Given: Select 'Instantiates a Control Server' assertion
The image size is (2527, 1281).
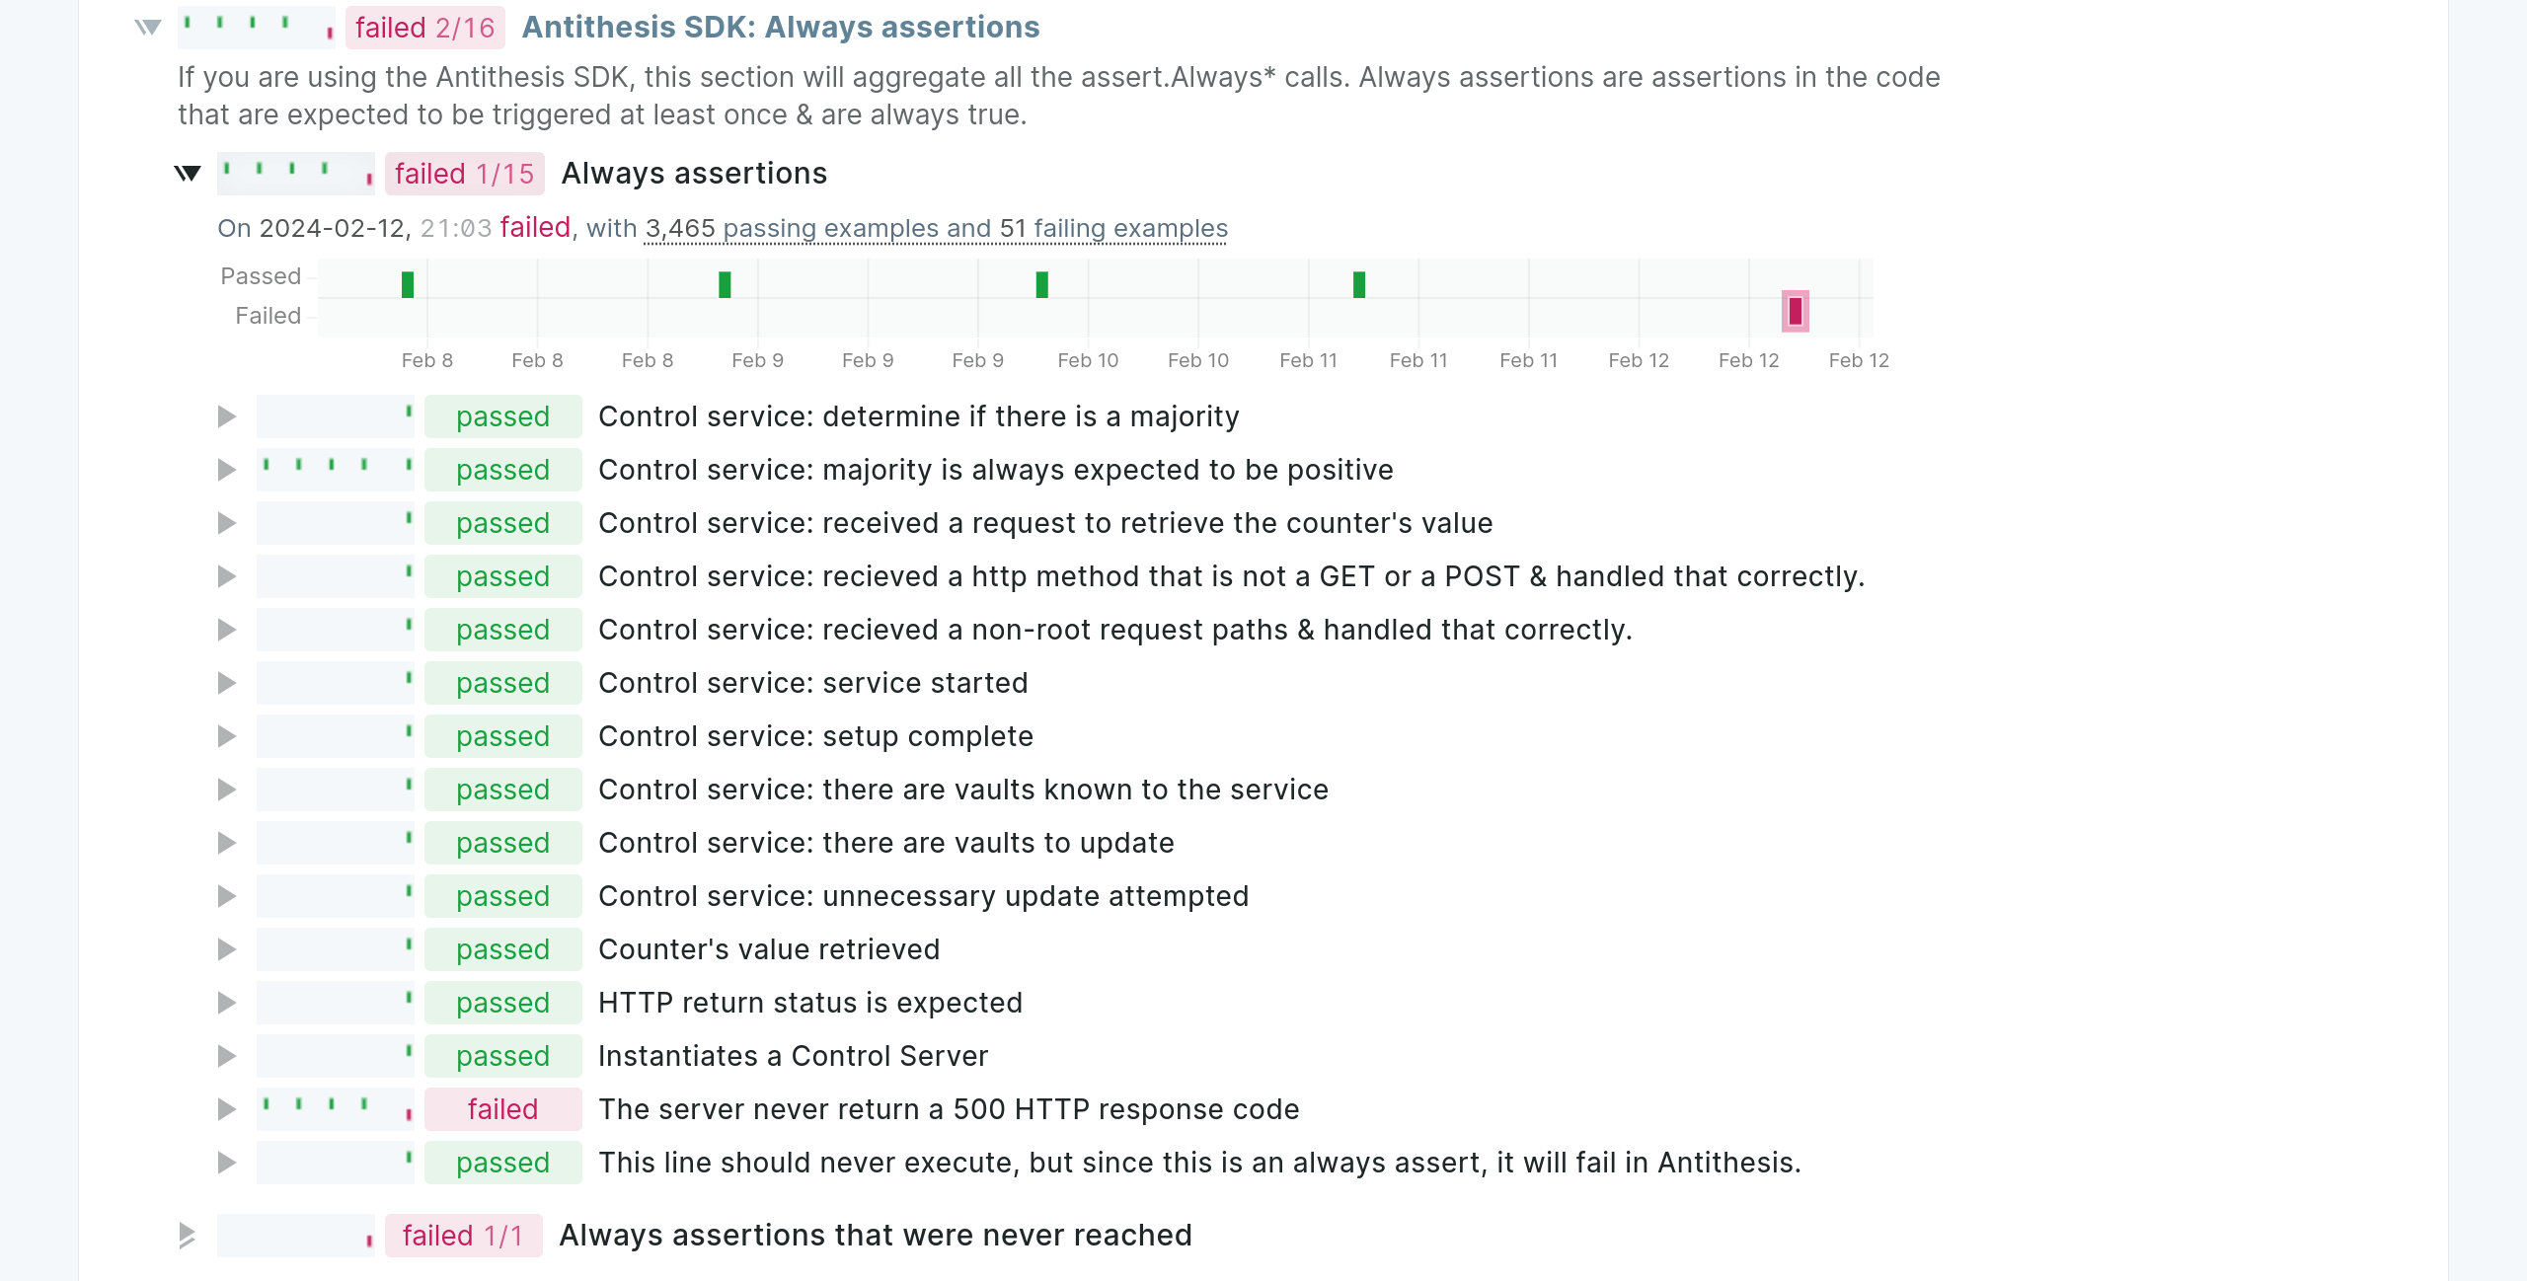Looking at the screenshot, I should 793,1056.
